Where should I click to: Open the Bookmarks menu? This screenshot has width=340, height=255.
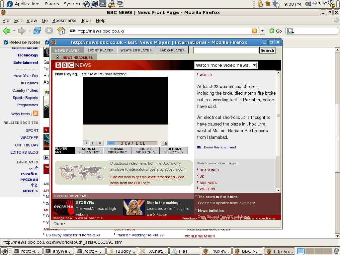64,21
